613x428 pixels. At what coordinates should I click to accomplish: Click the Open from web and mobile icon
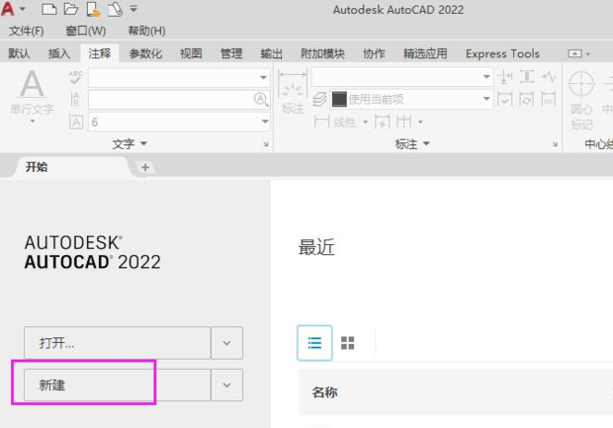point(93,9)
